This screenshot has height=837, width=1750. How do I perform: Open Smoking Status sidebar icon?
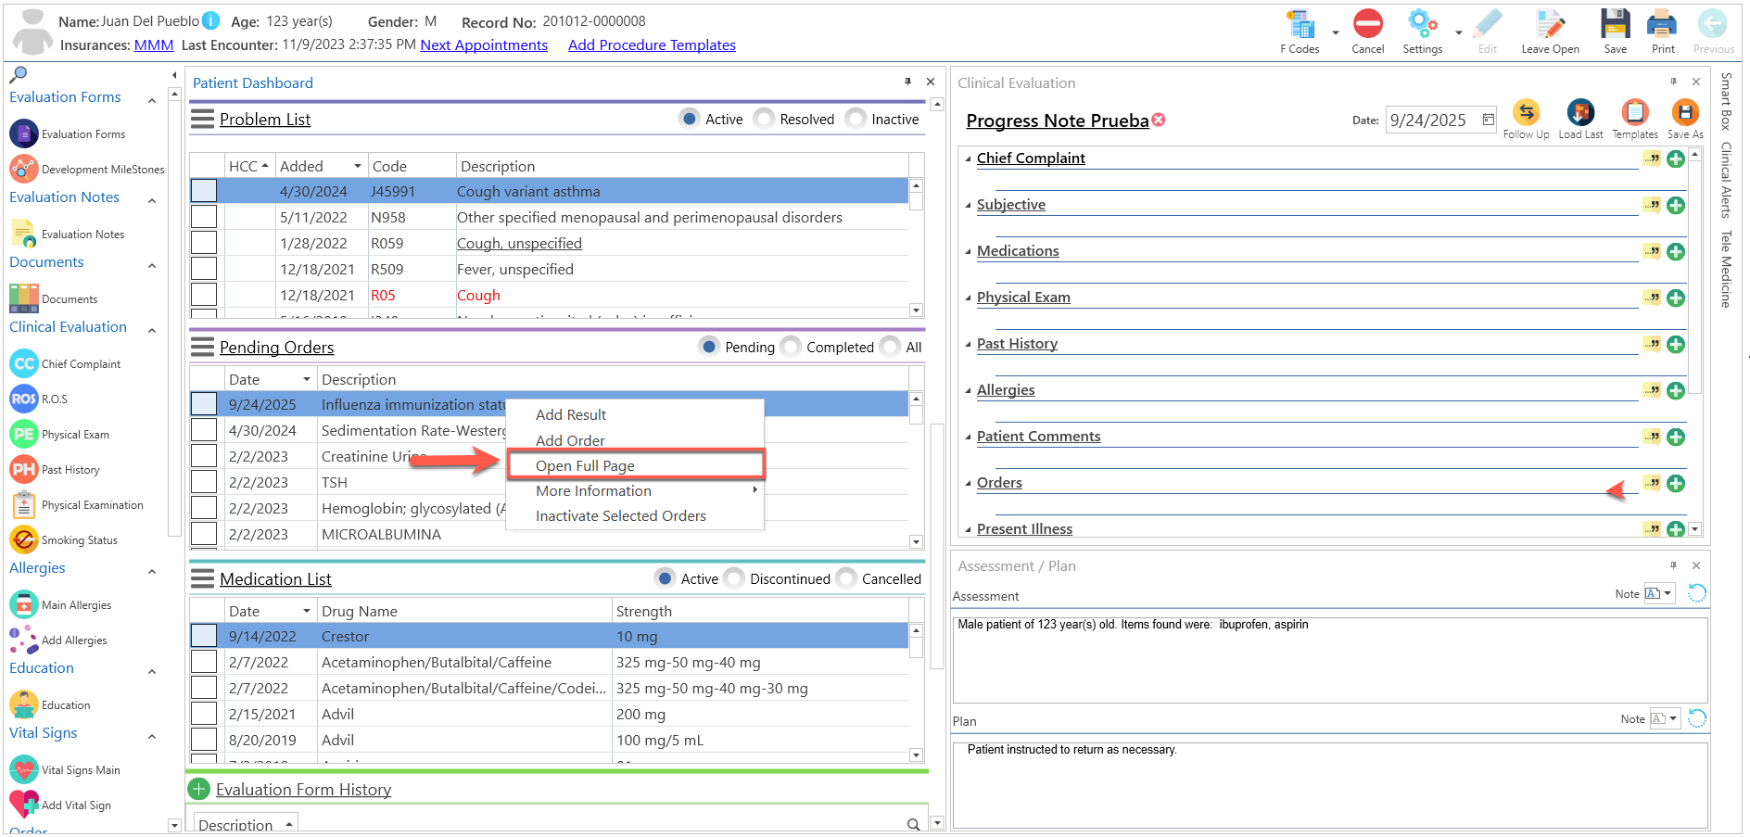24,539
